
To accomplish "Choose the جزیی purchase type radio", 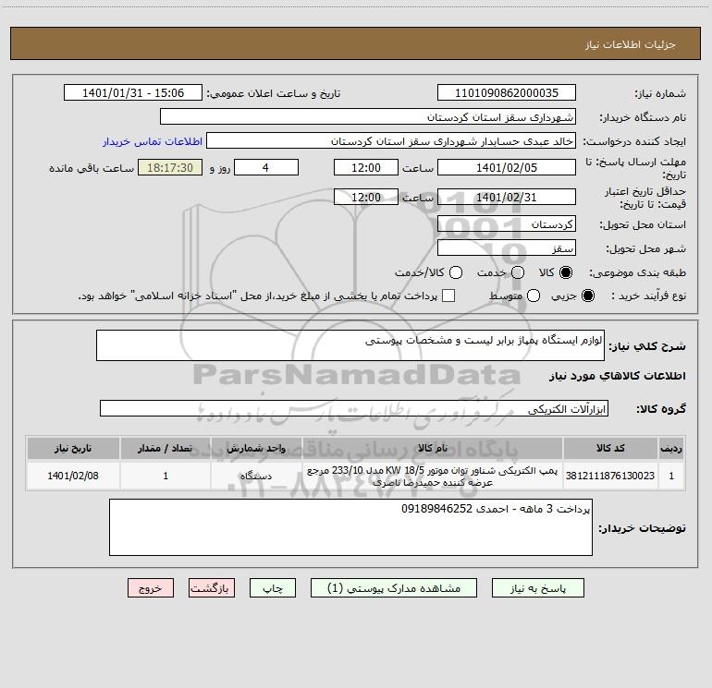I will pos(587,296).
